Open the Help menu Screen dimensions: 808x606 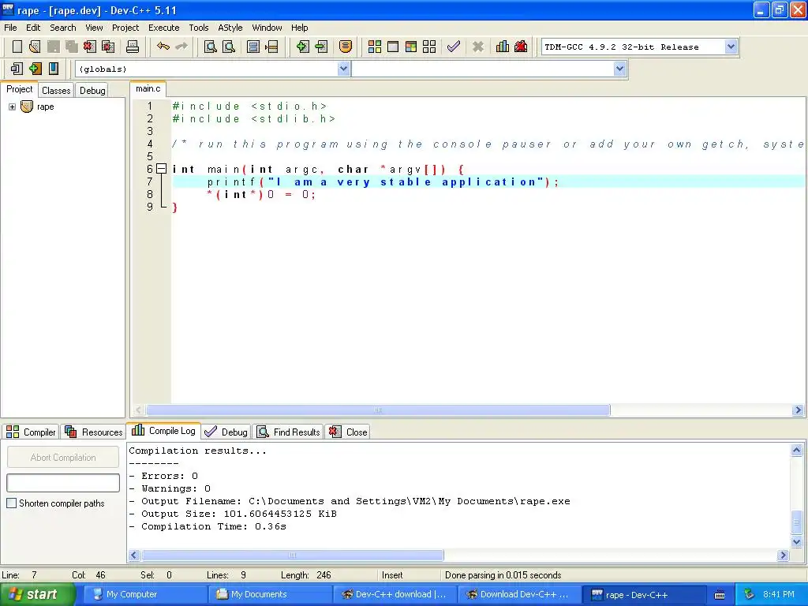point(299,28)
